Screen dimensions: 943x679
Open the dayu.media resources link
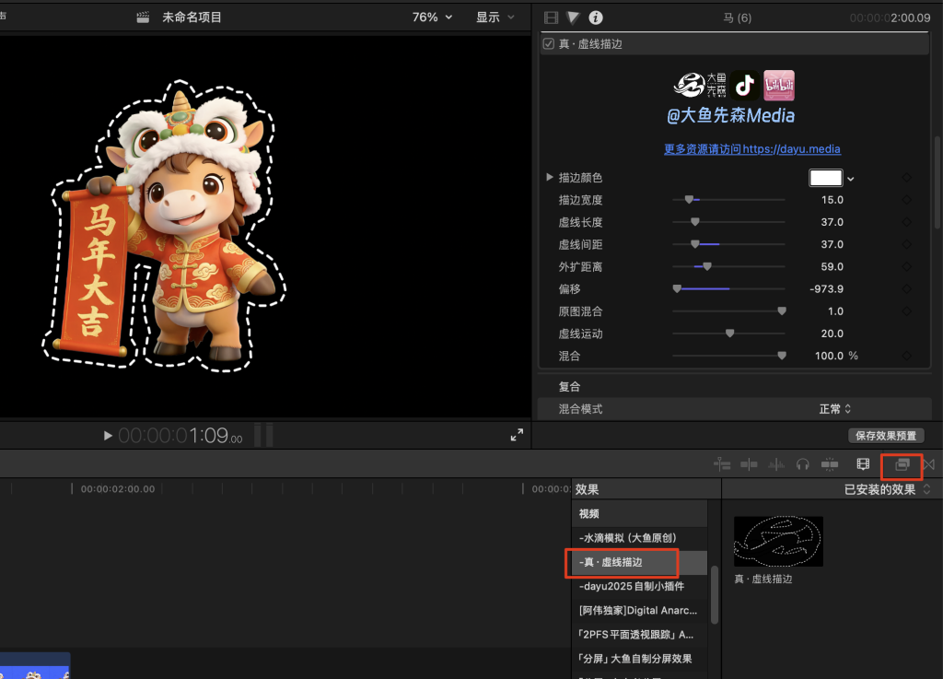pos(751,149)
